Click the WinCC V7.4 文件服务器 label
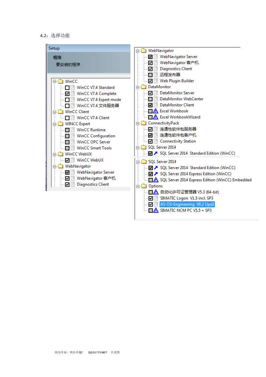266x377 pixels. [98, 106]
